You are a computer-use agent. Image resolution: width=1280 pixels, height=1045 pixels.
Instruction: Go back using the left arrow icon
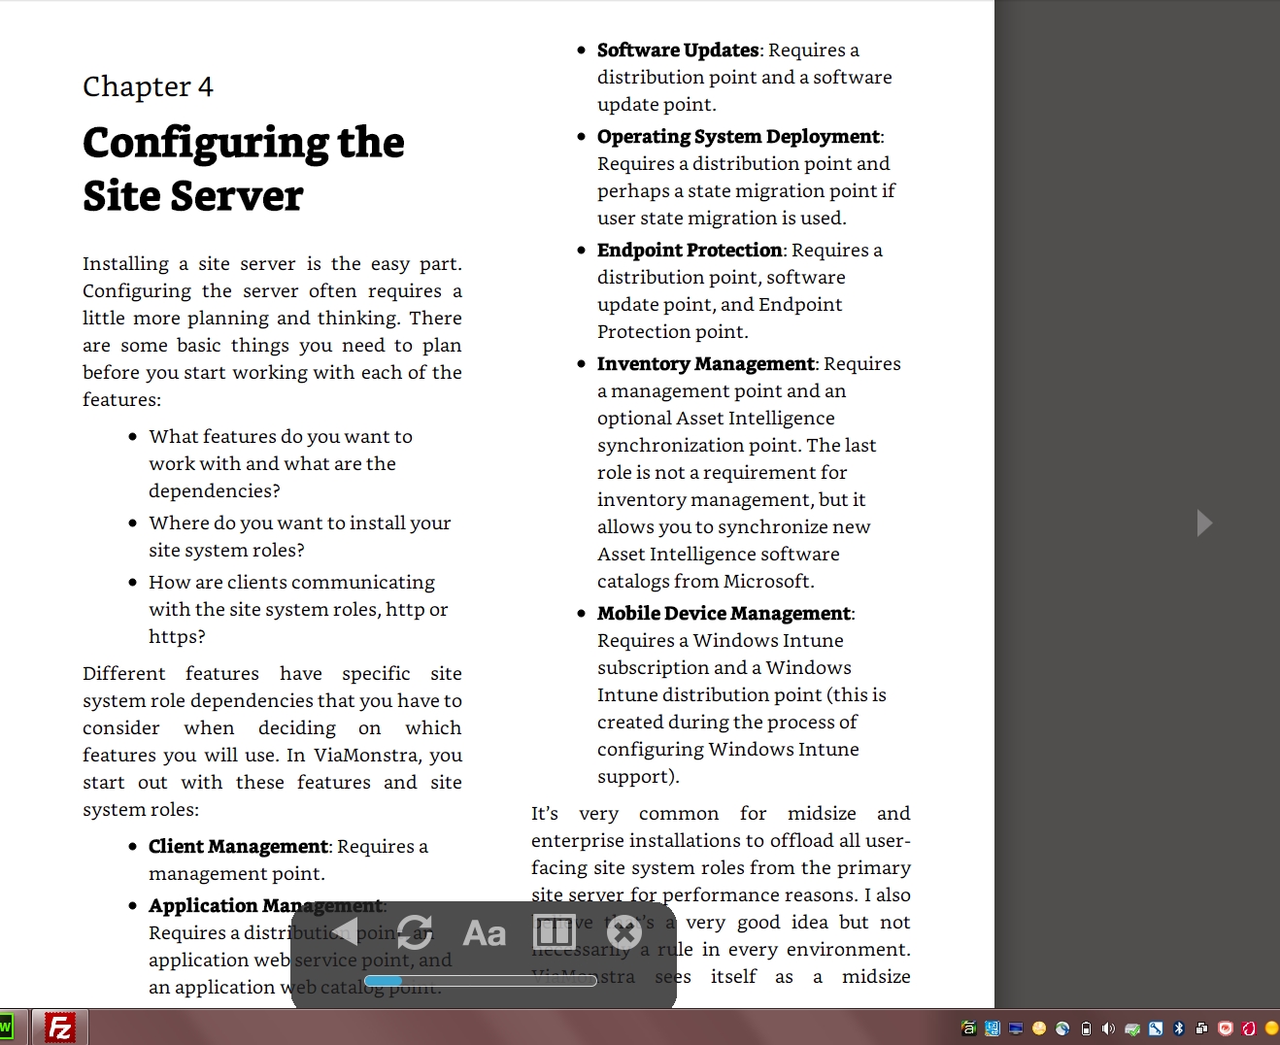click(x=344, y=931)
